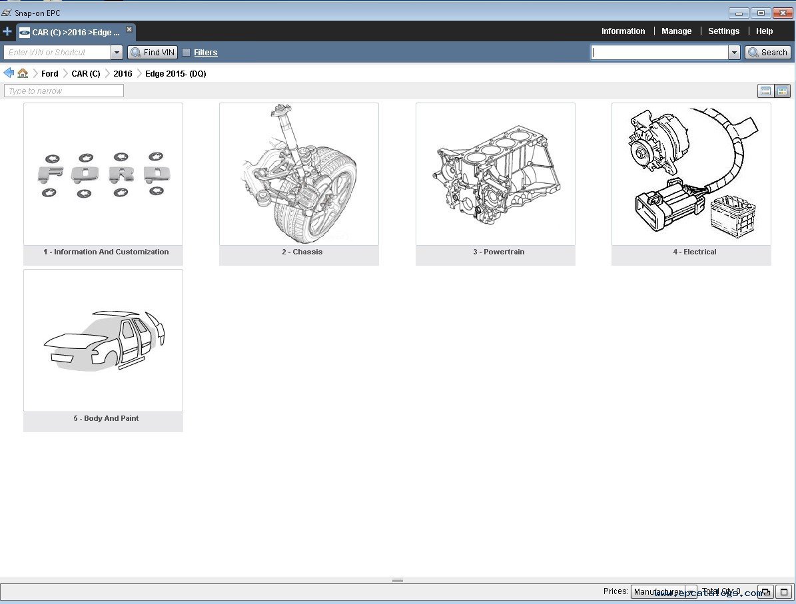The height and width of the screenshot is (604, 796).
Task: Open the 3 - Powertrain category thumbnail
Action: pyautogui.click(x=495, y=174)
